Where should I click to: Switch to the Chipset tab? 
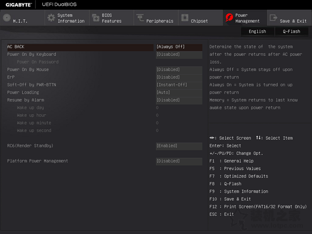(199, 21)
